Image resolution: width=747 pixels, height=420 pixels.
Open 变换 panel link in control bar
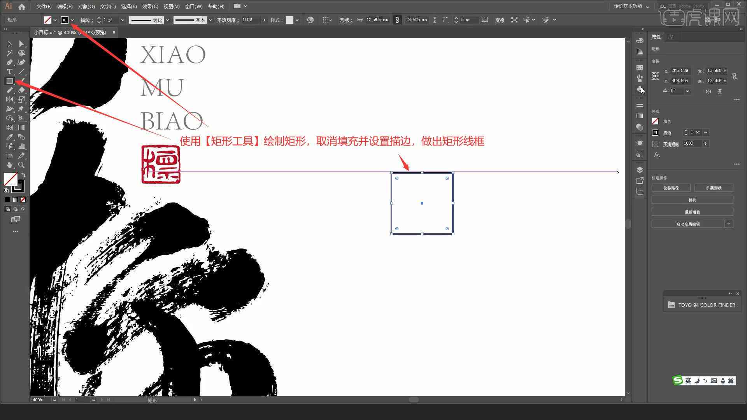coord(500,20)
